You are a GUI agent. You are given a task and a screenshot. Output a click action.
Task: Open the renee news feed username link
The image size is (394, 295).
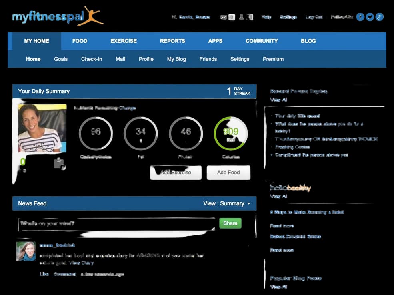click(57, 245)
